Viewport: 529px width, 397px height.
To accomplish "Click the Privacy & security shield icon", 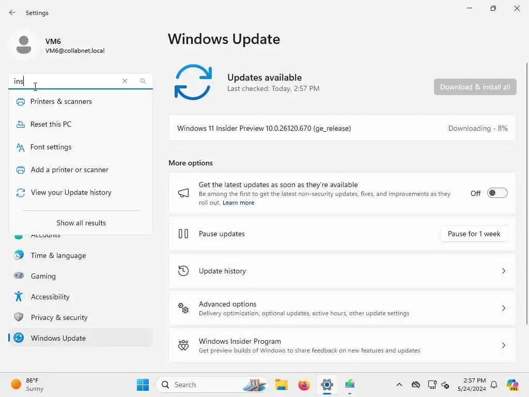I will 19,317.
